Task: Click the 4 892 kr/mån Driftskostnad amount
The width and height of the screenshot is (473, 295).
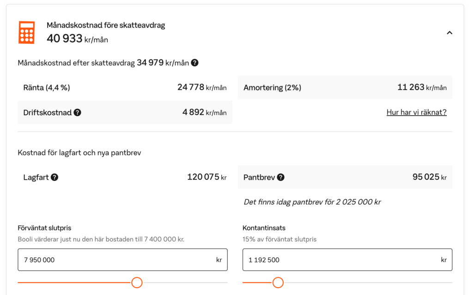Action: click(204, 112)
